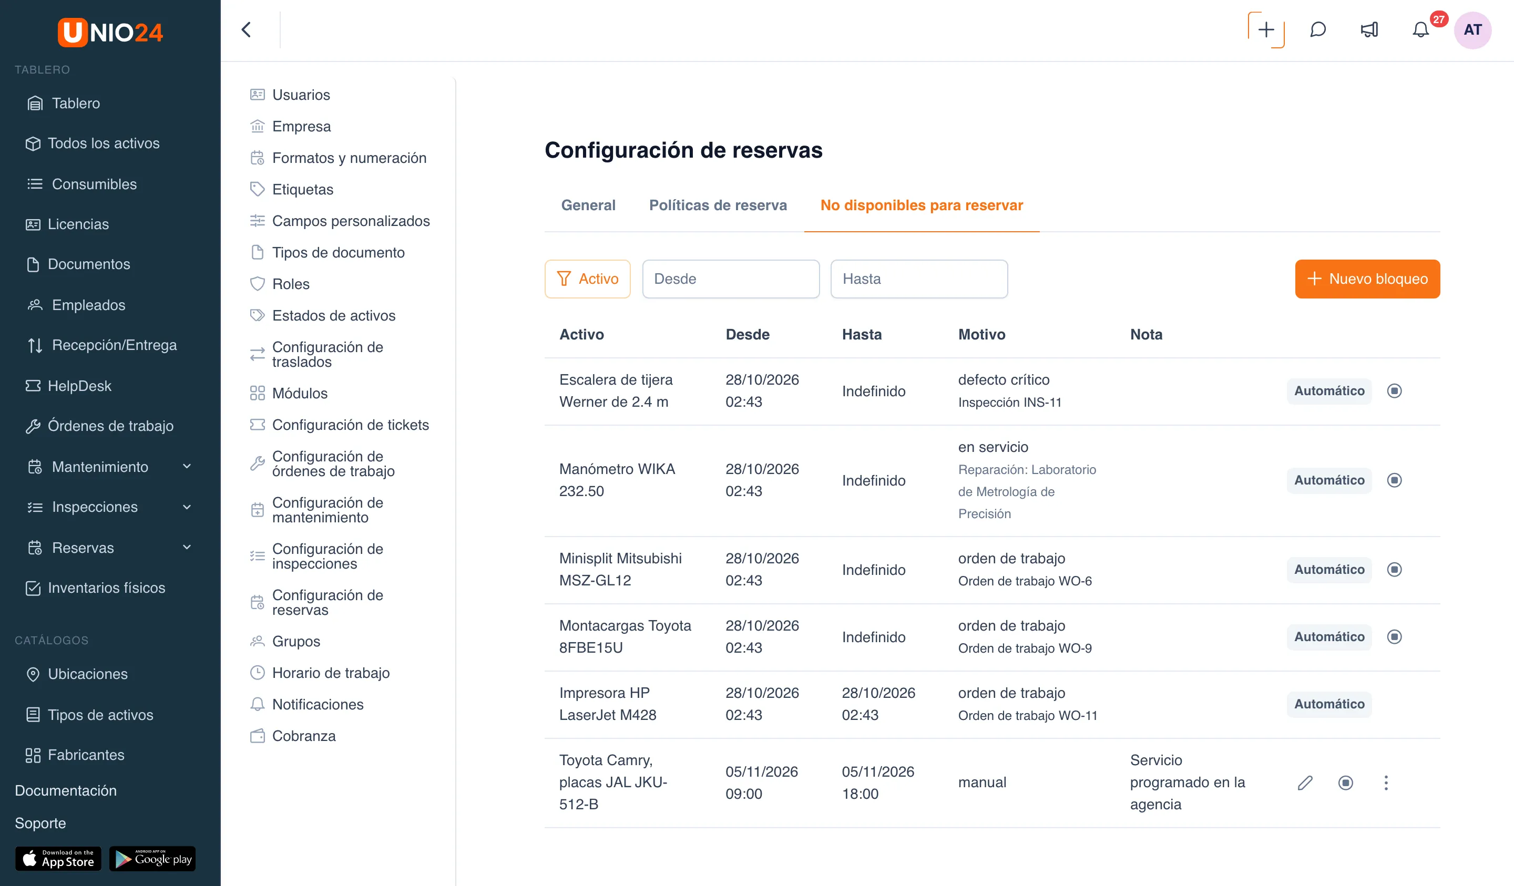Switch to the General tab

tap(588, 205)
